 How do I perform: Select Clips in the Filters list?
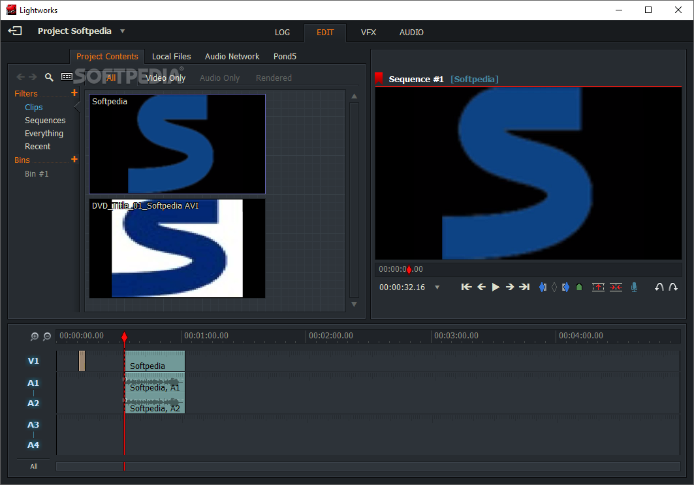point(34,108)
